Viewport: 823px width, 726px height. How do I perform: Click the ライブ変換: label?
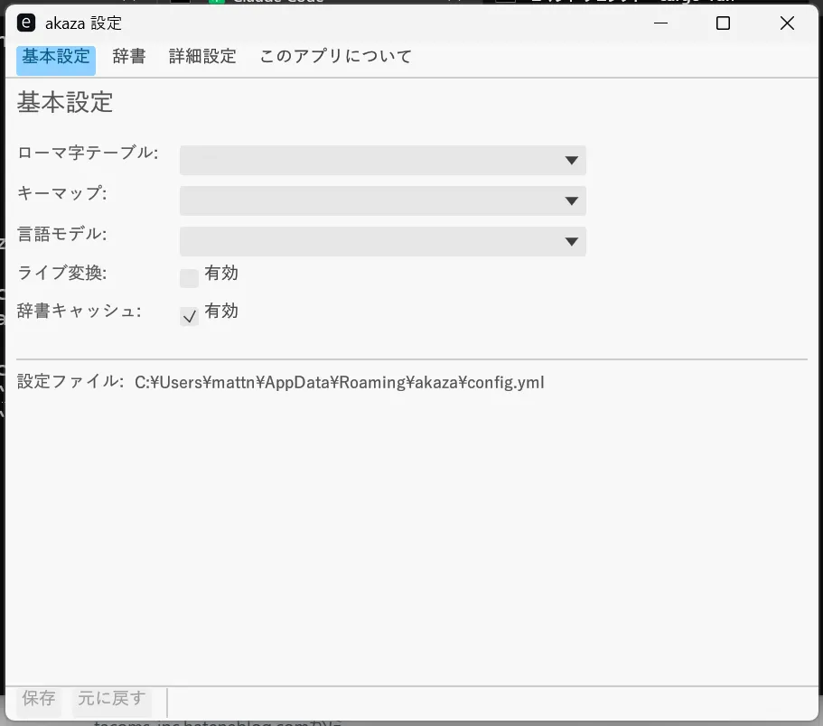pyautogui.click(x=62, y=273)
